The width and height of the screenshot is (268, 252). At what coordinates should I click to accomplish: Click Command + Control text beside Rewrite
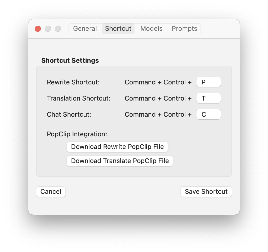pos(158,82)
